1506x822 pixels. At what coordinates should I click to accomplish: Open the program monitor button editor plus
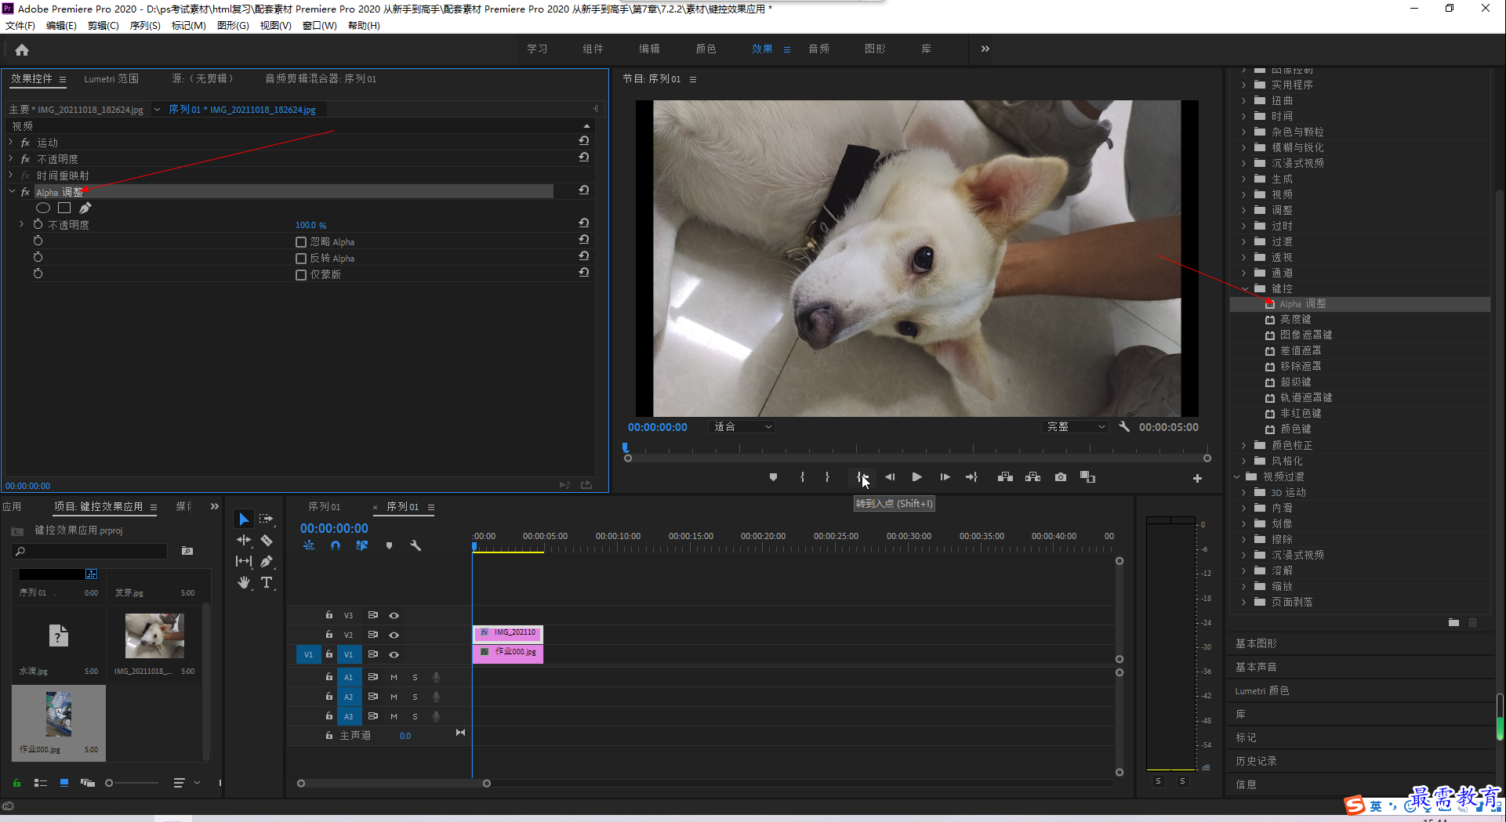click(1197, 478)
